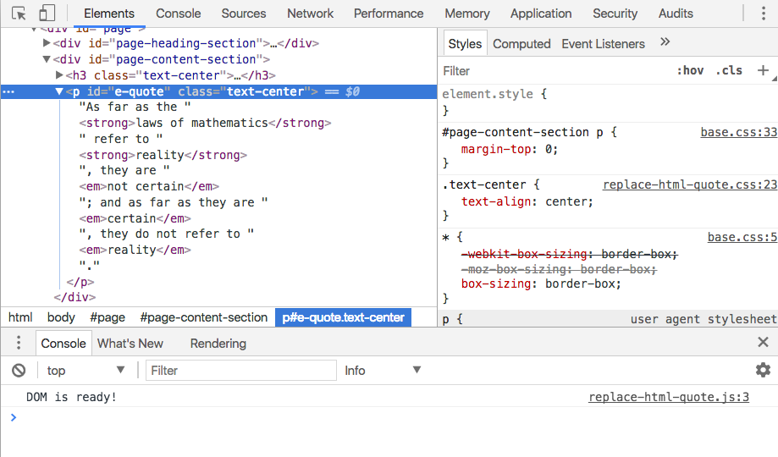The height and width of the screenshot is (457, 778).
Task: Show more style tabs with double chevron
Action: 665,42
